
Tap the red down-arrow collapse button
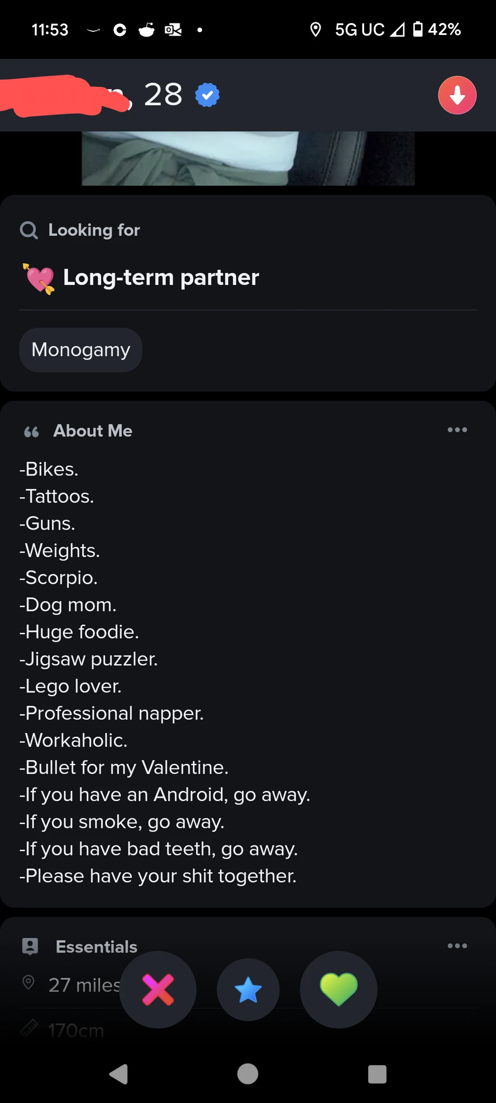coord(457,95)
